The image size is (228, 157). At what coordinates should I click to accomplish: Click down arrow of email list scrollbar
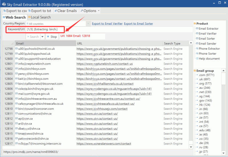coord(191,147)
